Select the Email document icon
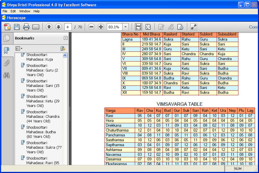259x173 pixels. coord(35,27)
